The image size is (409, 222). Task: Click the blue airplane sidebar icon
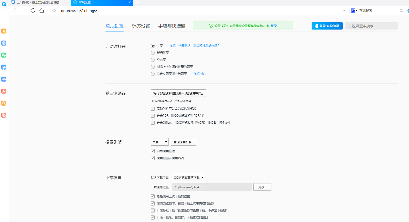[4, 67]
